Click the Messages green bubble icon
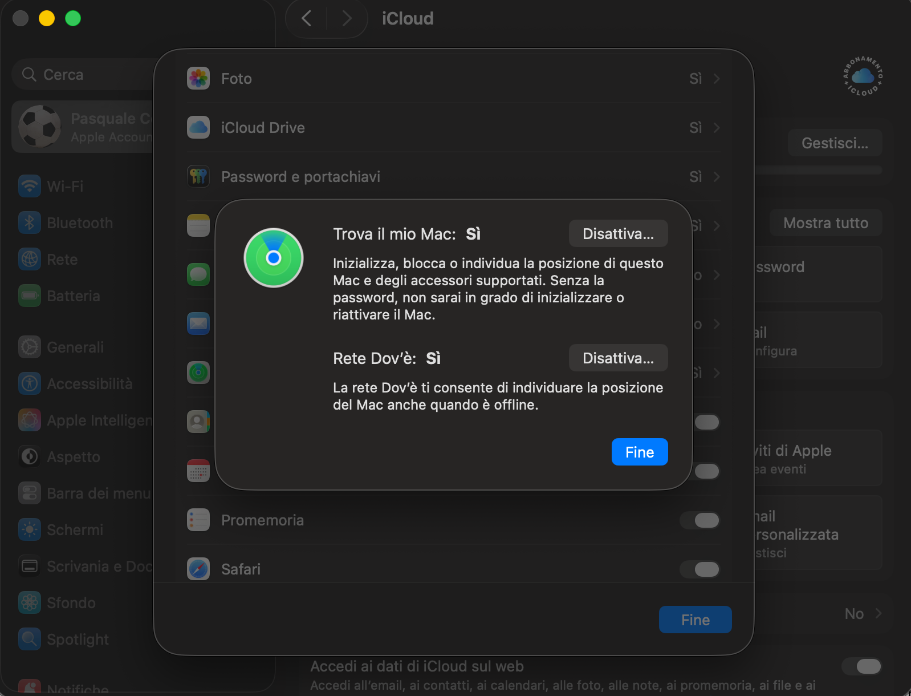The height and width of the screenshot is (696, 911). 198,274
